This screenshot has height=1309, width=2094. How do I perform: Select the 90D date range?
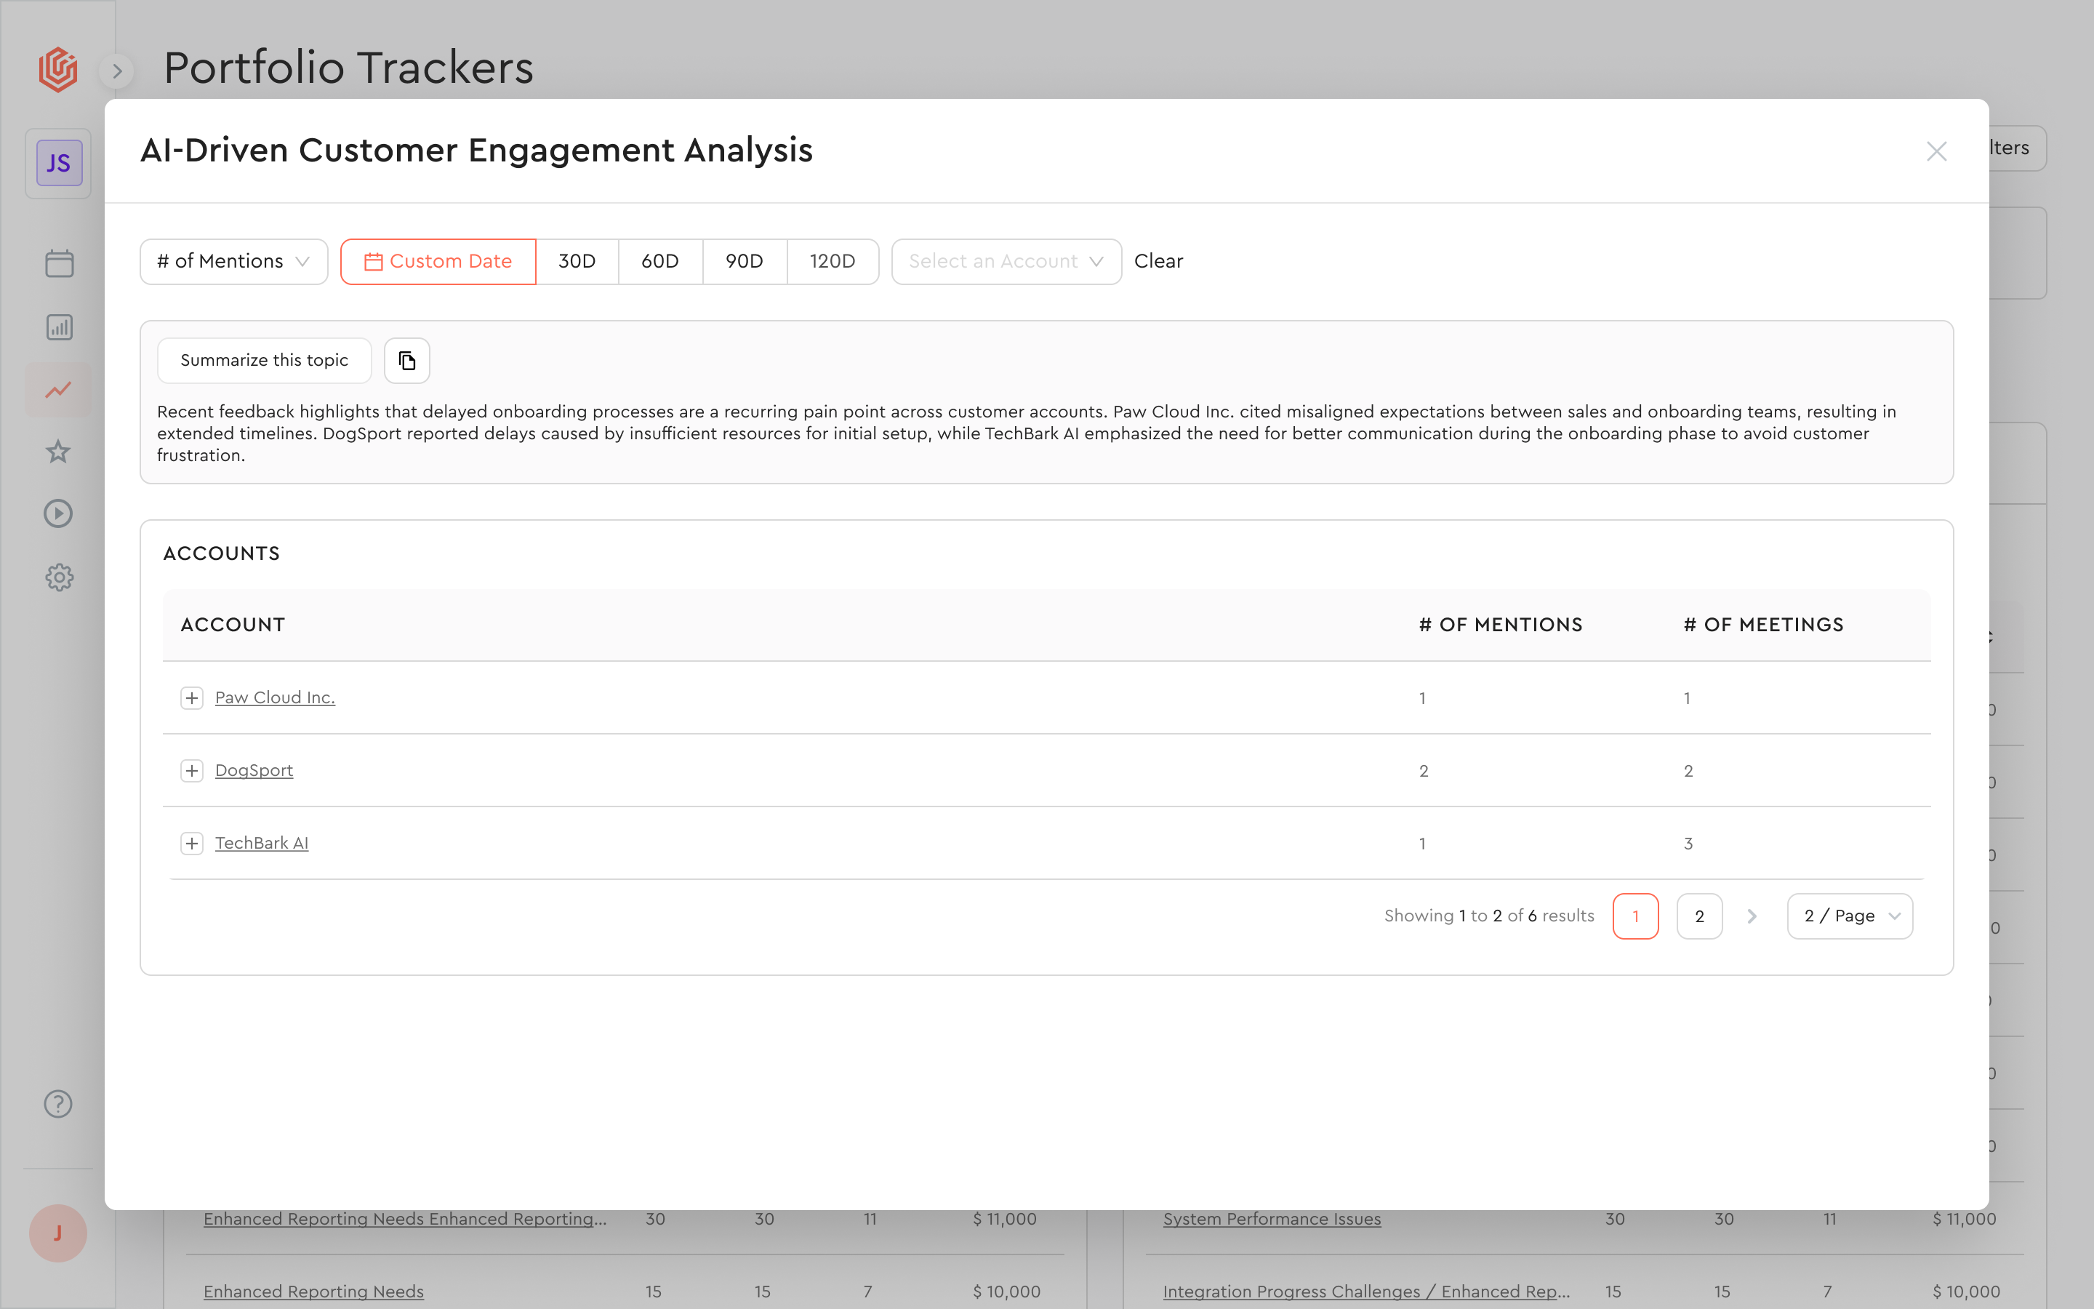[744, 262]
